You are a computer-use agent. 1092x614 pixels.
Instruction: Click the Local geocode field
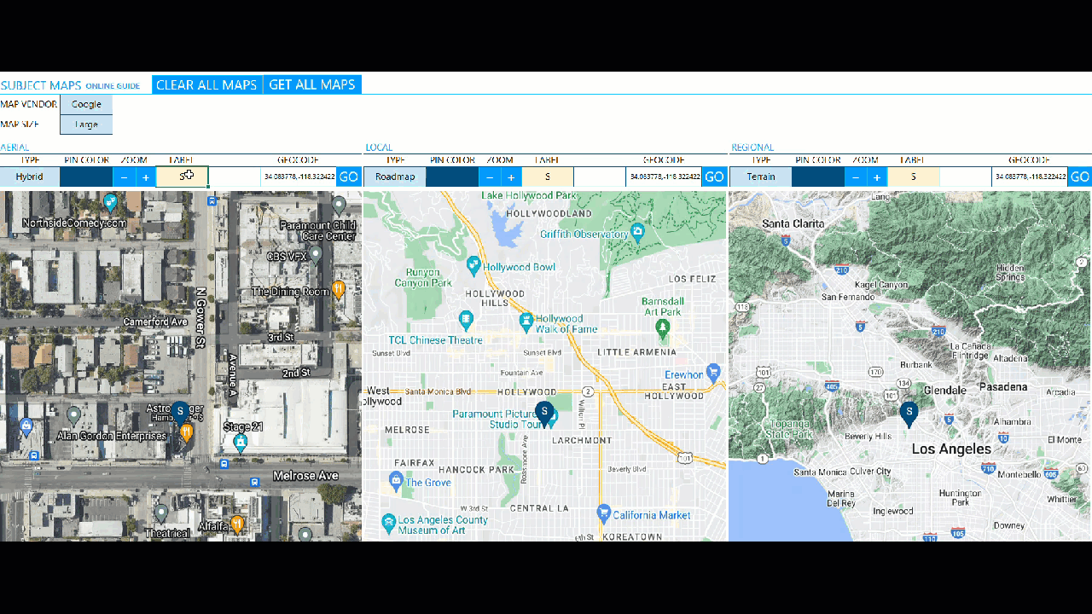(x=664, y=177)
